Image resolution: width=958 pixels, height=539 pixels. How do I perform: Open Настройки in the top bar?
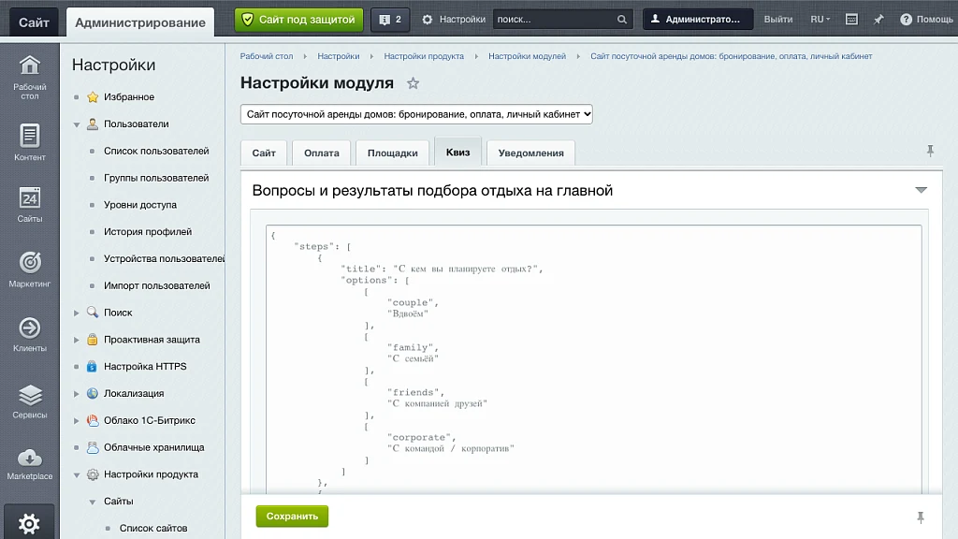click(454, 20)
